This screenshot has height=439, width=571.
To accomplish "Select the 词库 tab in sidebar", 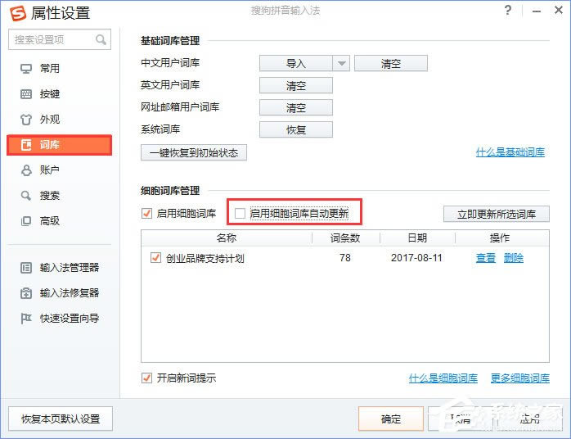I will pyautogui.click(x=59, y=145).
